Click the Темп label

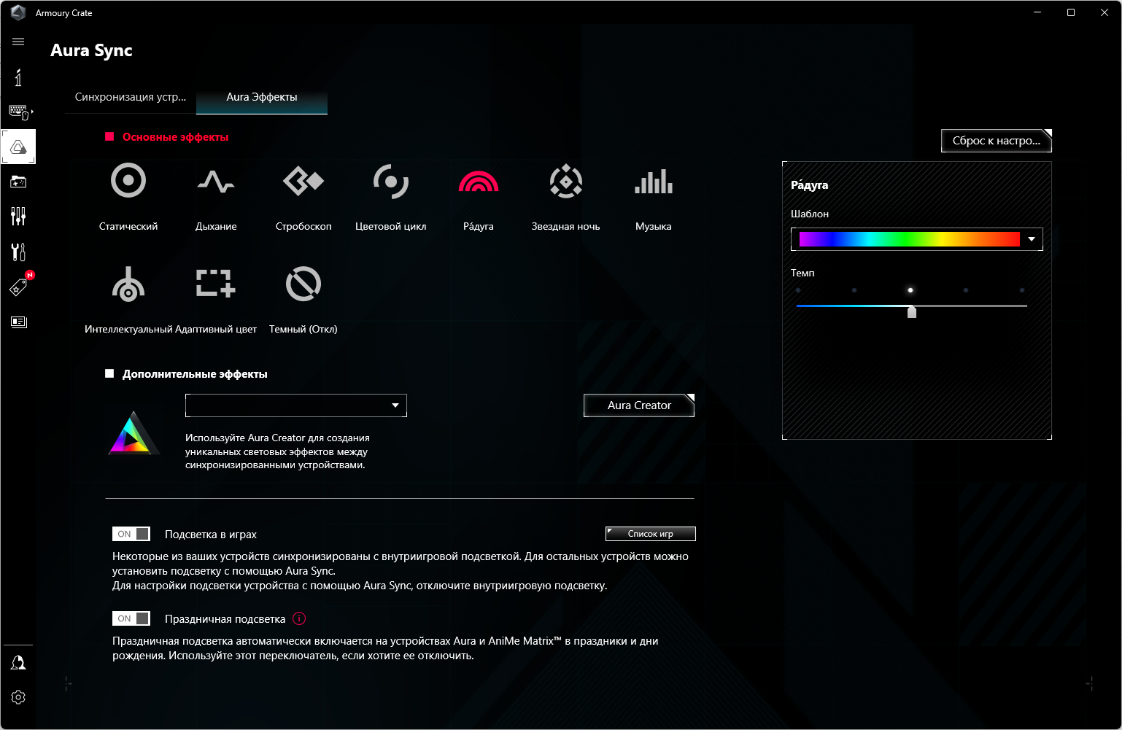click(x=802, y=273)
